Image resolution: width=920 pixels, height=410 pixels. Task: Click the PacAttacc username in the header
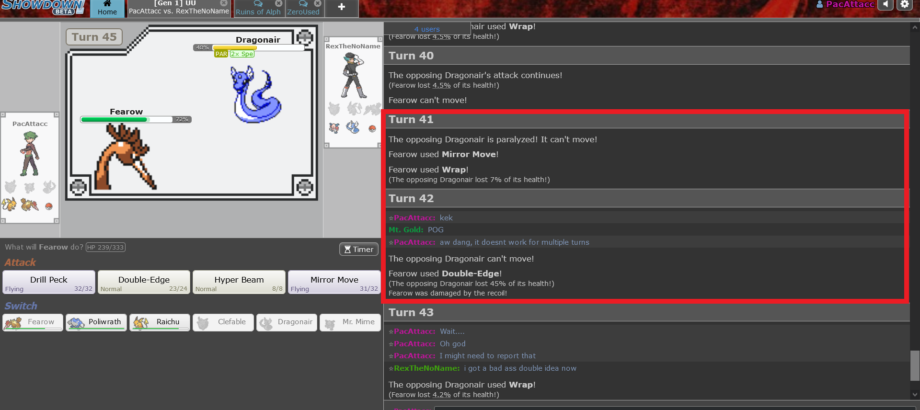pyautogui.click(x=846, y=4)
